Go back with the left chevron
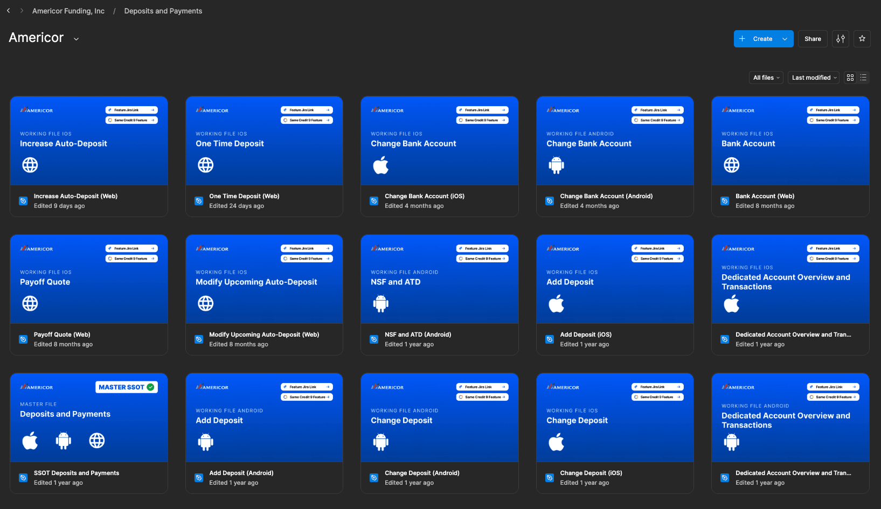881x509 pixels. pyautogui.click(x=8, y=11)
